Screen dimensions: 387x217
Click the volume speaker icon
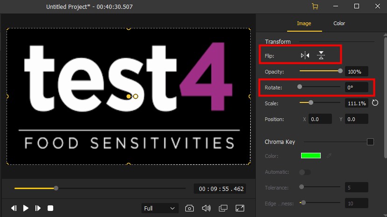206,208
